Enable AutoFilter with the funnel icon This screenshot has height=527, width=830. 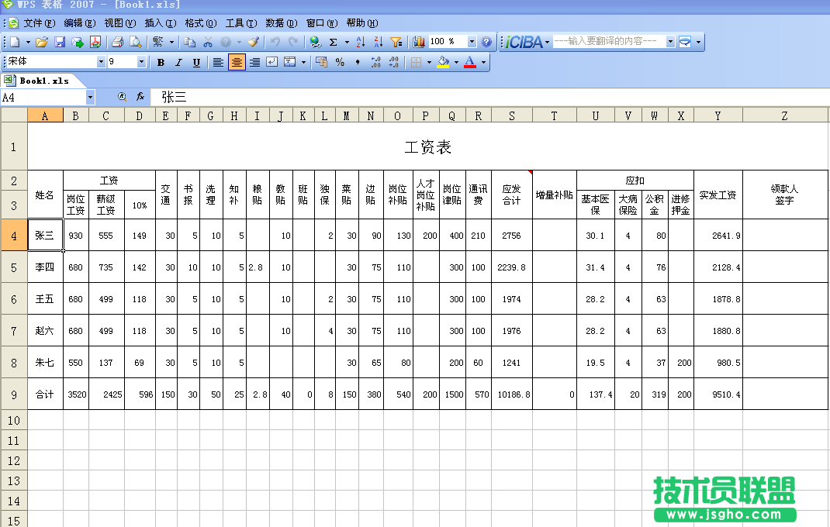coord(397,42)
